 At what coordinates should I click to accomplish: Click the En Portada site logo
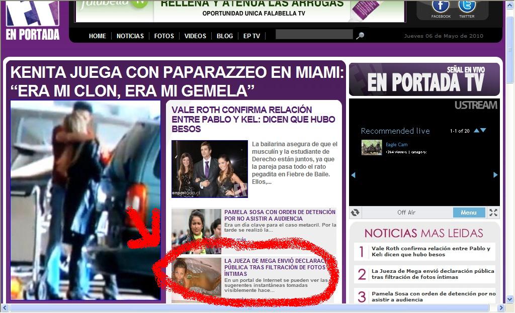point(33,20)
